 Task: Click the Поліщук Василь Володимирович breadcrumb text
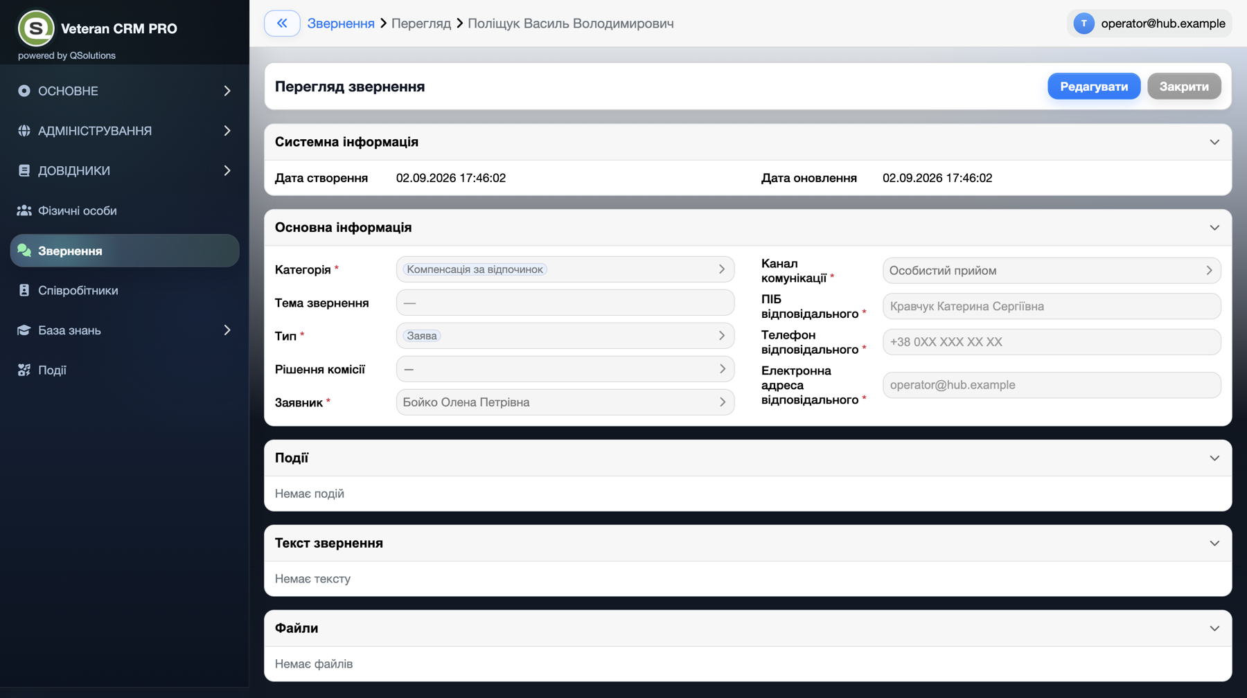pyautogui.click(x=571, y=24)
